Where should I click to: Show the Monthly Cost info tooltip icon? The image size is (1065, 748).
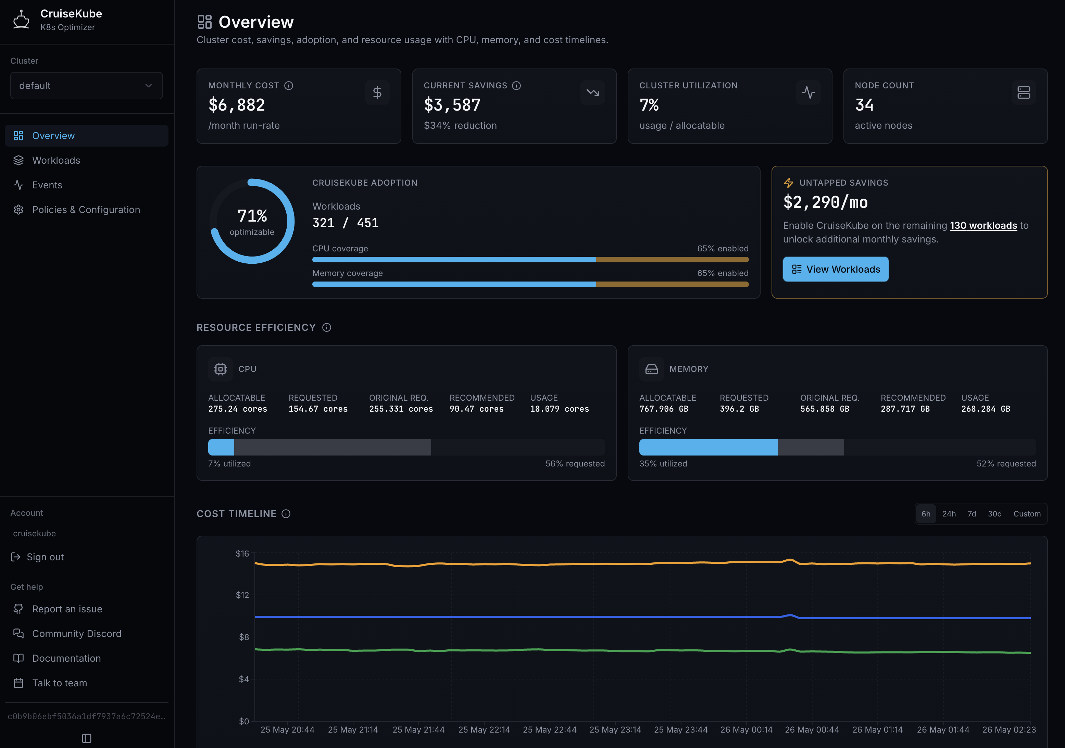[289, 85]
